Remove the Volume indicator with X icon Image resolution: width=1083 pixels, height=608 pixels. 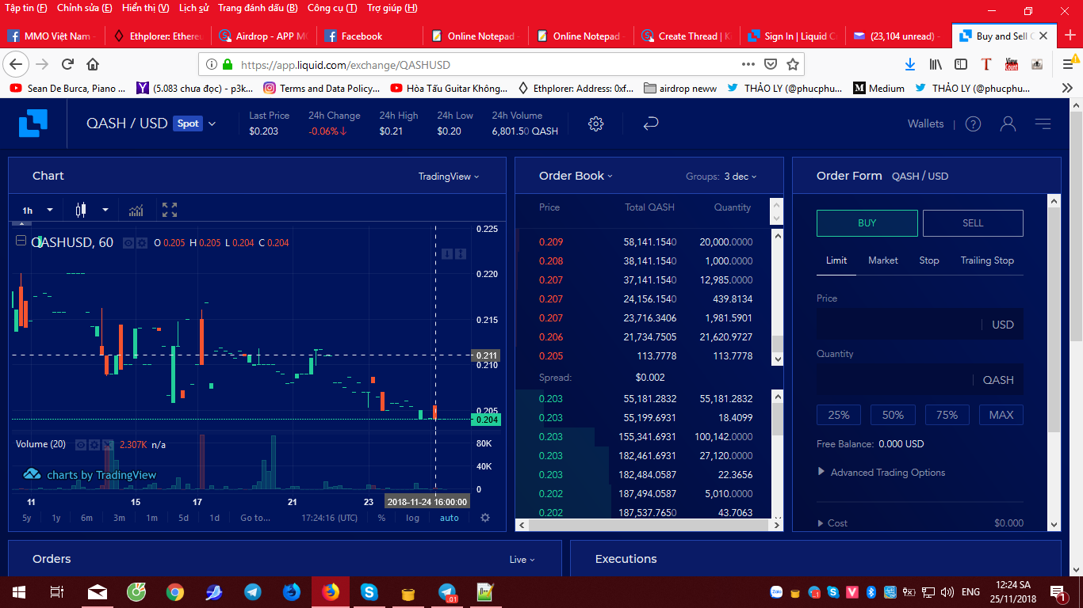pyautogui.click(x=106, y=444)
